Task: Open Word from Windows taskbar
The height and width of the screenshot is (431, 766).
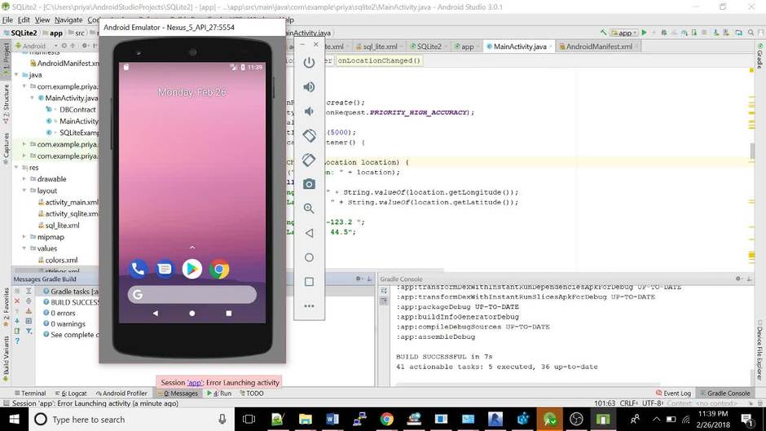Action: (332, 420)
